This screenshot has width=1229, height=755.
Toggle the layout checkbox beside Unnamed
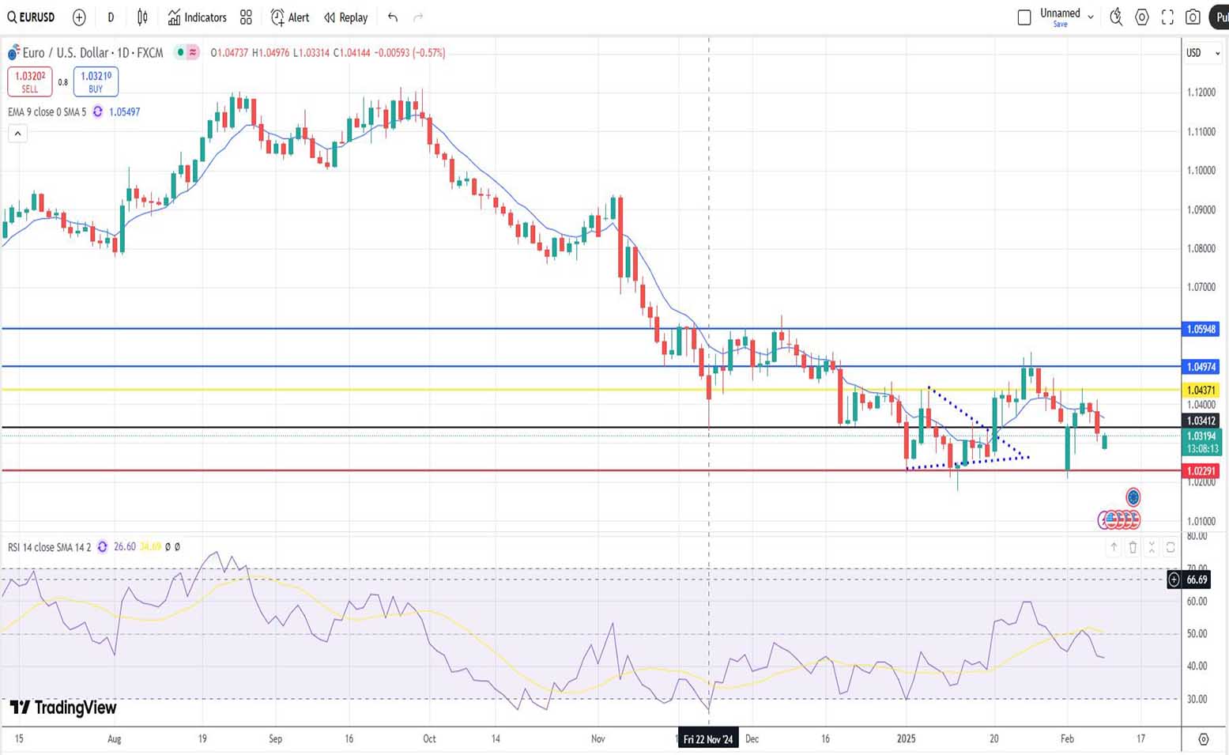[x=1024, y=17]
